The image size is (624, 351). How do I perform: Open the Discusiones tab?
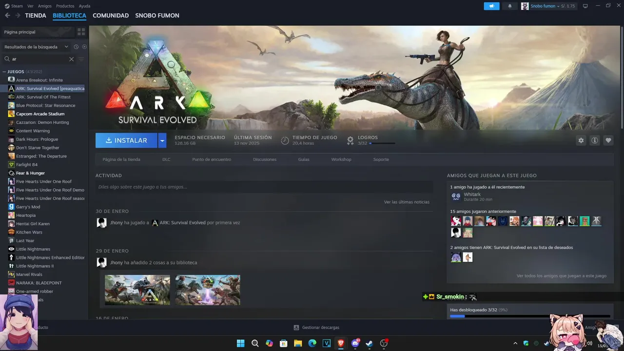click(265, 159)
